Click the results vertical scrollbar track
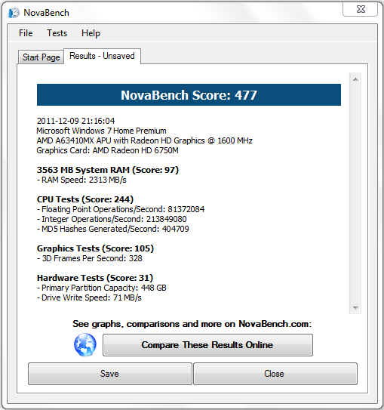Screen dimensions: 384x410 (x=355, y=193)
